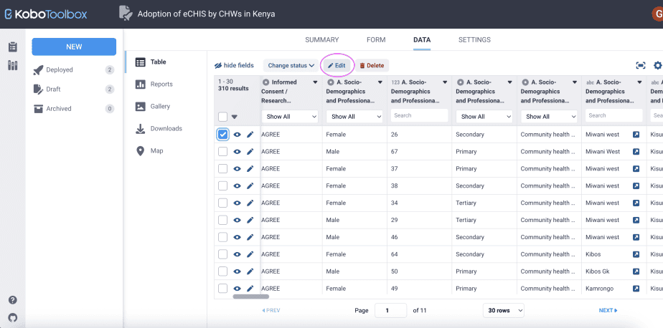Open Reports in the data sidebar

tap(161, 85)
